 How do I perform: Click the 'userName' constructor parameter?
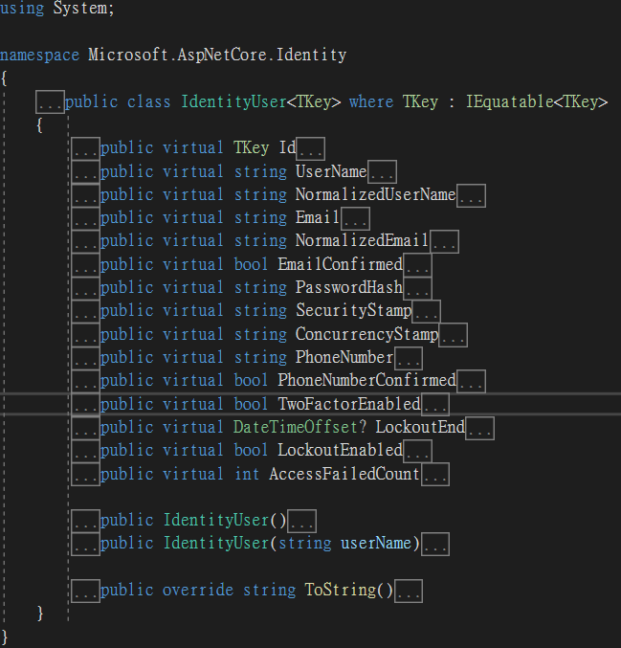coord(376,544)
